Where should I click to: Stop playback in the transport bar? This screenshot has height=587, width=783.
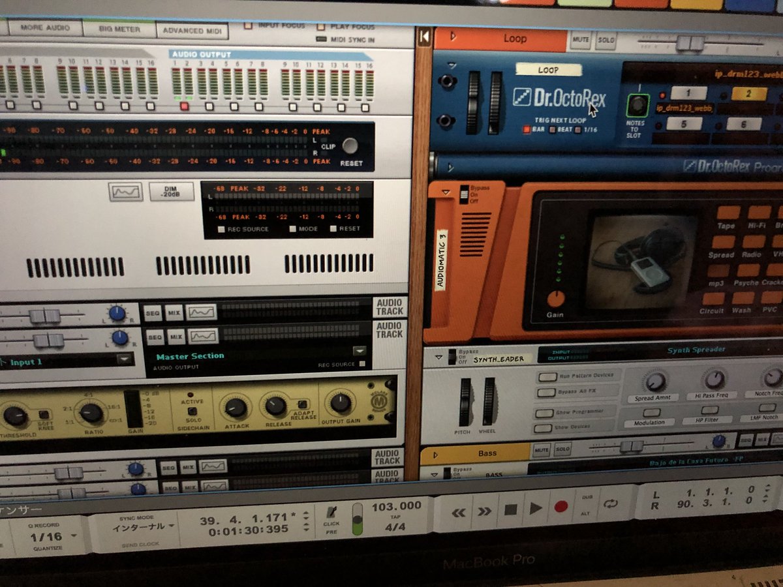tap(511, 511)
